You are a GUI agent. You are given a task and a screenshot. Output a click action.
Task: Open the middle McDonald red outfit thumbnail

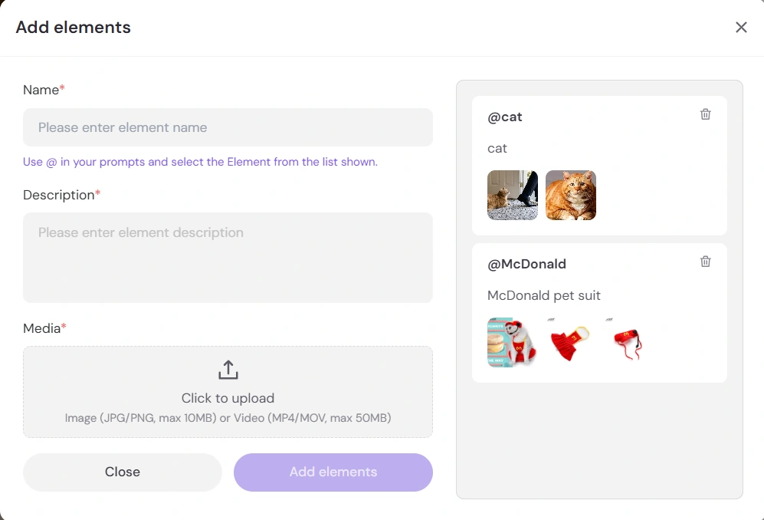570,342
